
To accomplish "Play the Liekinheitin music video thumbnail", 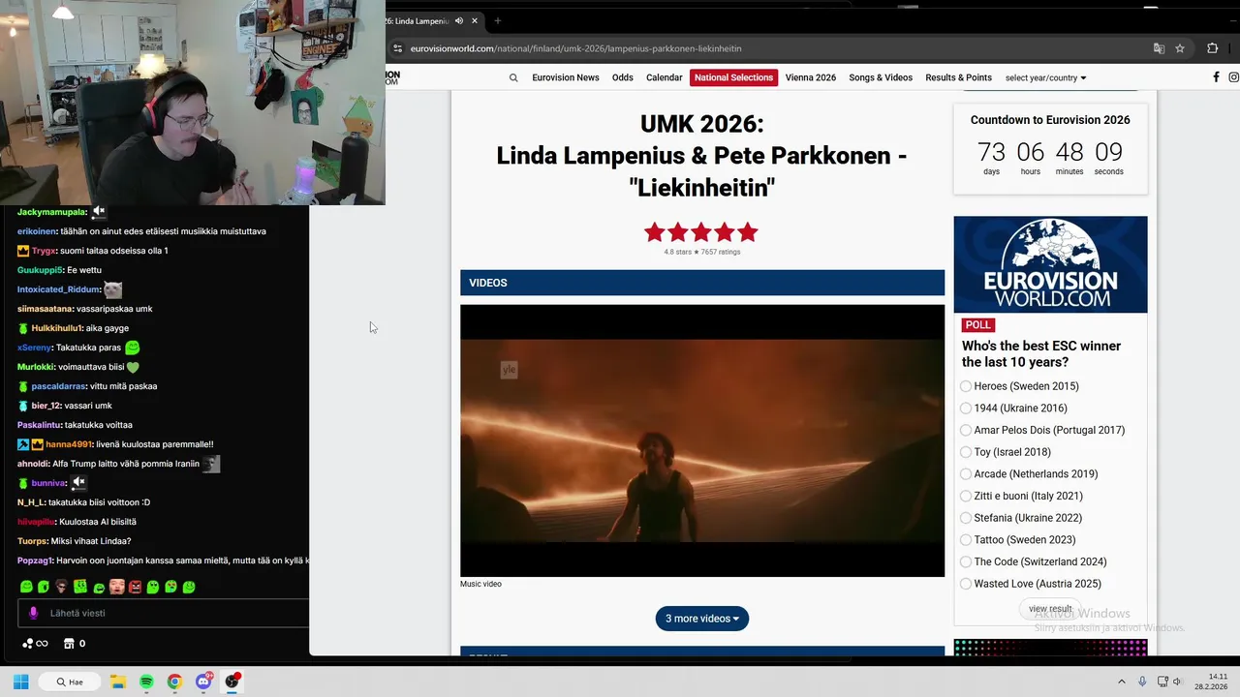I will (x=702, y=440).
